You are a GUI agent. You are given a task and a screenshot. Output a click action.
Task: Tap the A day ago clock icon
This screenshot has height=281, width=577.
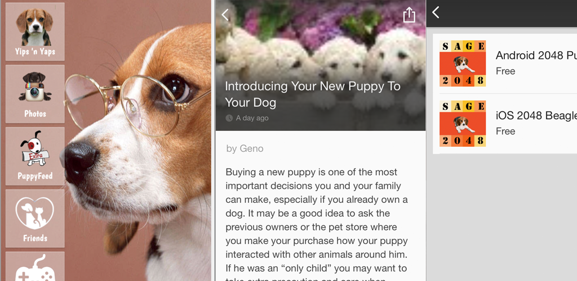tap(229, 118)
